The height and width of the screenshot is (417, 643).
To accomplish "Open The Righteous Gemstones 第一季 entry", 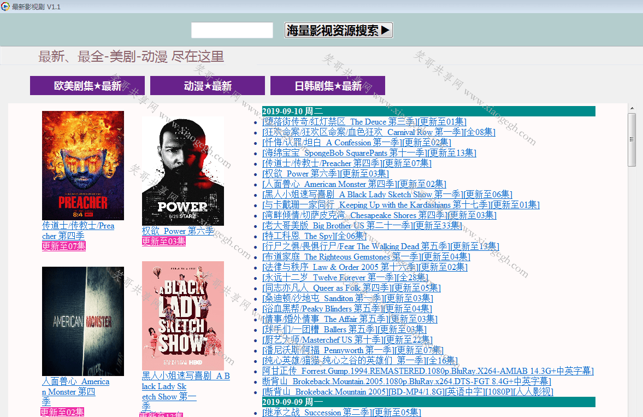I will 366,257.
